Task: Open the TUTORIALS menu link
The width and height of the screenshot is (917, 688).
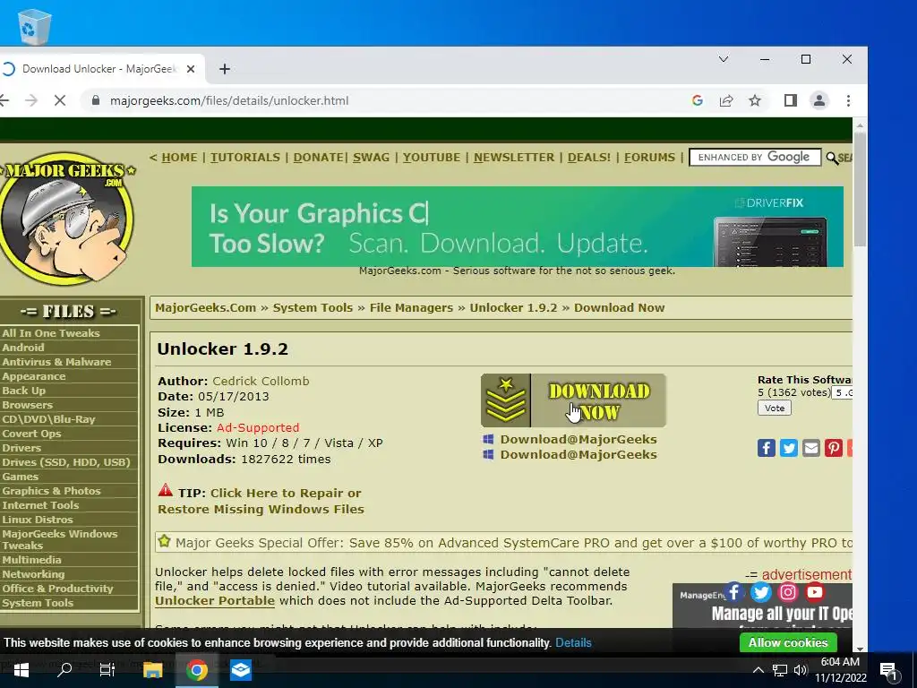Action: coord(245,158)
